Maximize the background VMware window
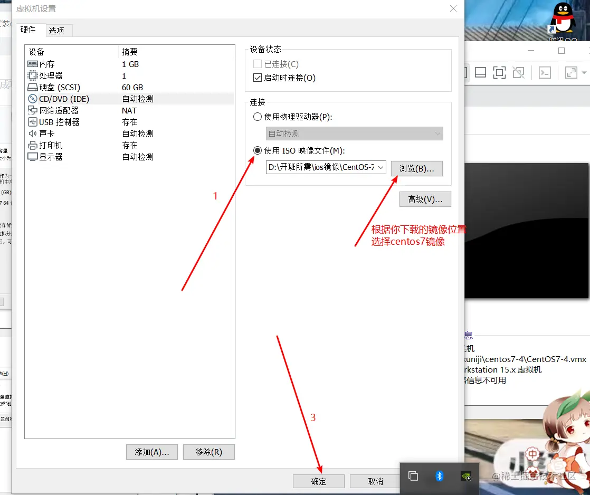 tap(562, 51)
